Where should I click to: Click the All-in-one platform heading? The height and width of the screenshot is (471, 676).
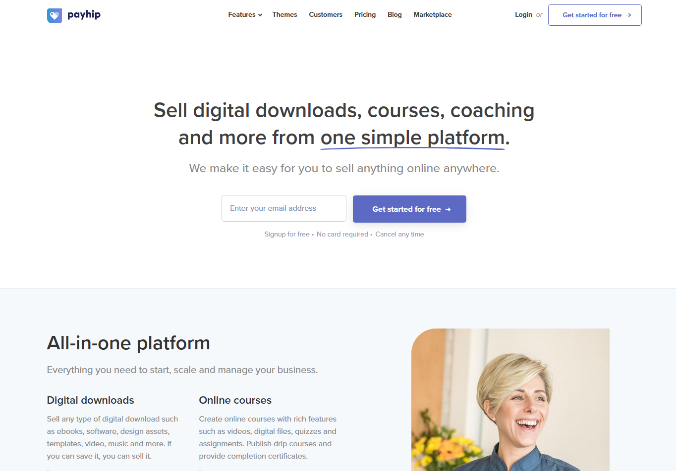[x=128, y=343]
